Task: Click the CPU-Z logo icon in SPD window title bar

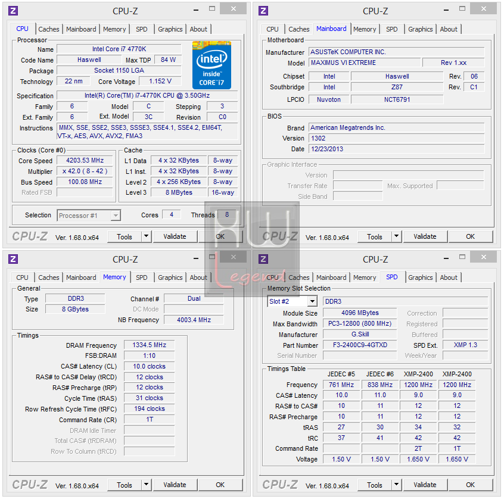Action: (263, 259)
